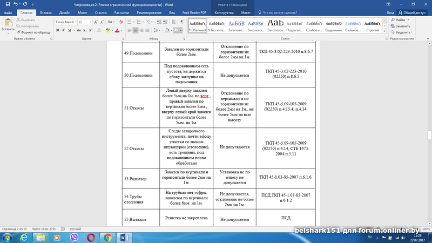432x243 pixels.
Task: Decrease paragraph indent
Action: coord(159,22)
